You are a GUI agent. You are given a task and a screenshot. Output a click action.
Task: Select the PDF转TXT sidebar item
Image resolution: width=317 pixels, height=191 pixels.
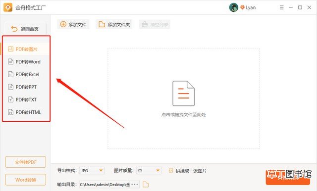coord(25,99)
